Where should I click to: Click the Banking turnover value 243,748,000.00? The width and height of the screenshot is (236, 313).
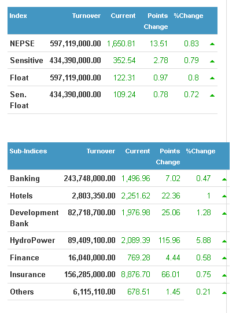point(90,178)
